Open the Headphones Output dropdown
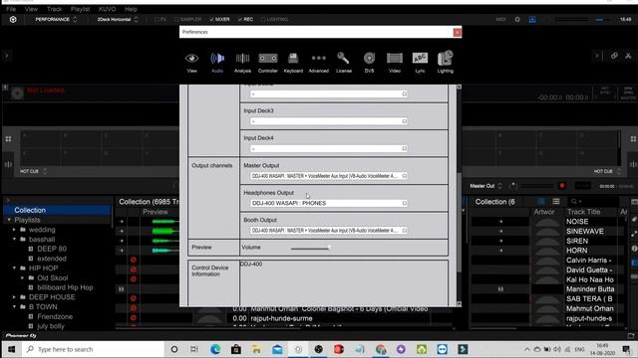The width and height of the screenshot is (638, 358). tap(329, 203)
